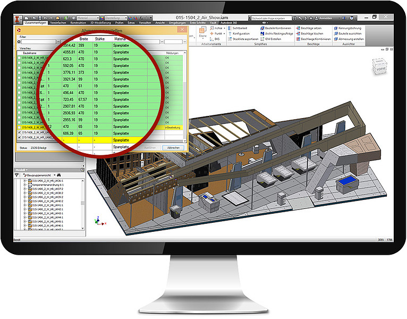Open the Umgebungen ribbon tab

(x=177, y=23)
